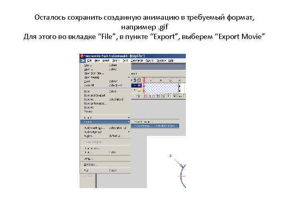
Task: Click the Edit Multiple Frames button
Action: pyautogui.click(x=158, y=96)
